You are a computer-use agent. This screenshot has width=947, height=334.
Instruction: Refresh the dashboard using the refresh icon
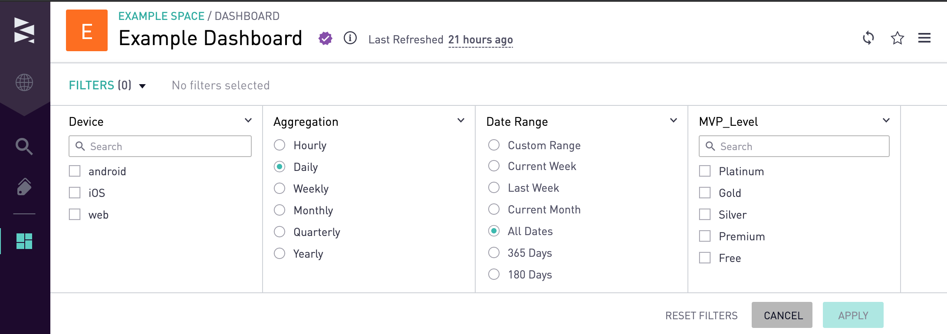pyautogui.click(x=868, y=38)
